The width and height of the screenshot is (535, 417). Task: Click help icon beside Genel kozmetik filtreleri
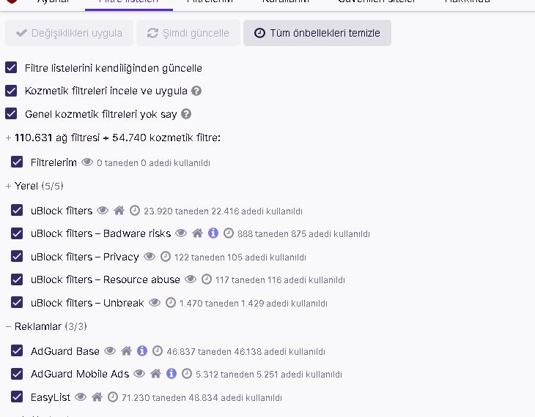coord(186,114)
